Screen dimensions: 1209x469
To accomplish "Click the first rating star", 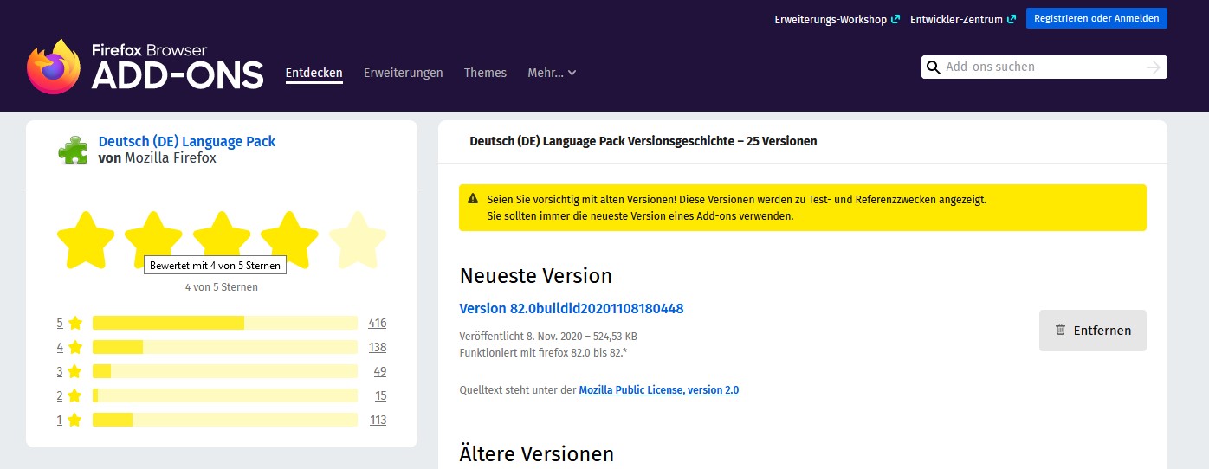I will [86, 239].
